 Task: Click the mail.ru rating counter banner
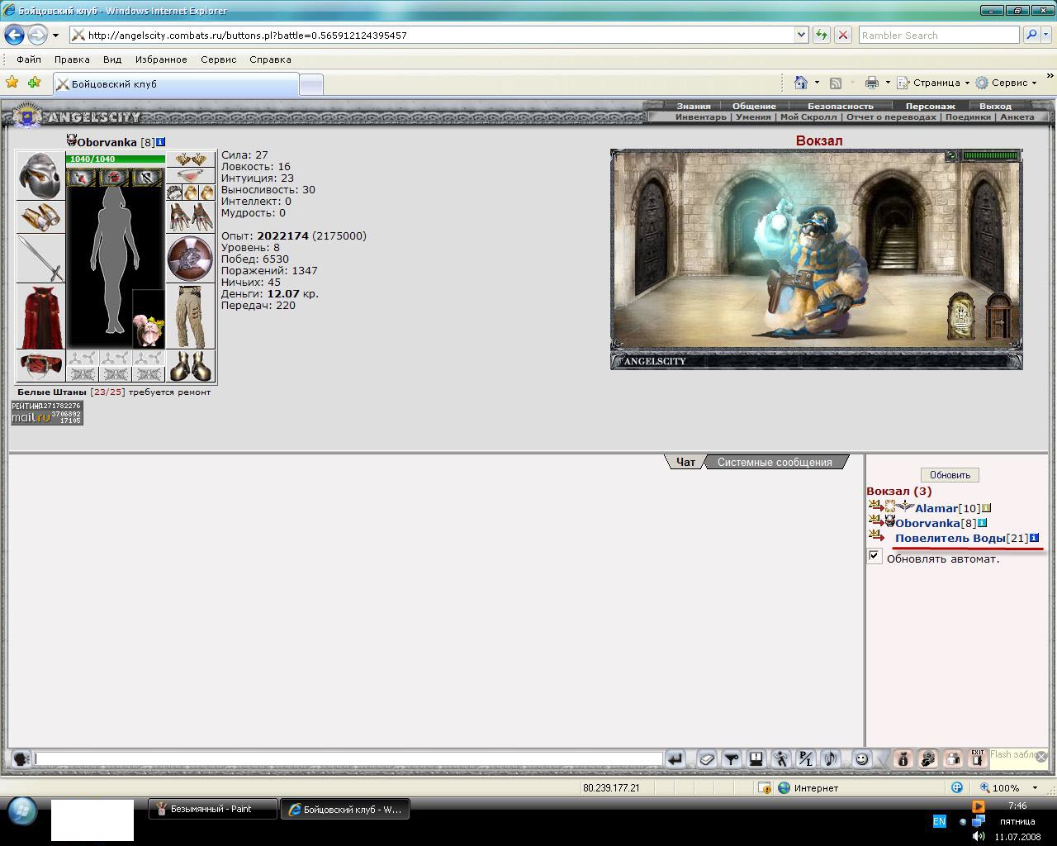click(x=47, y=413)
